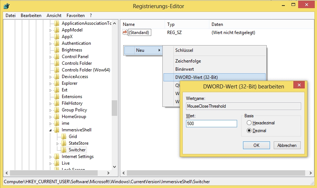Click the ime folder icon

click(x=57, y=124)
